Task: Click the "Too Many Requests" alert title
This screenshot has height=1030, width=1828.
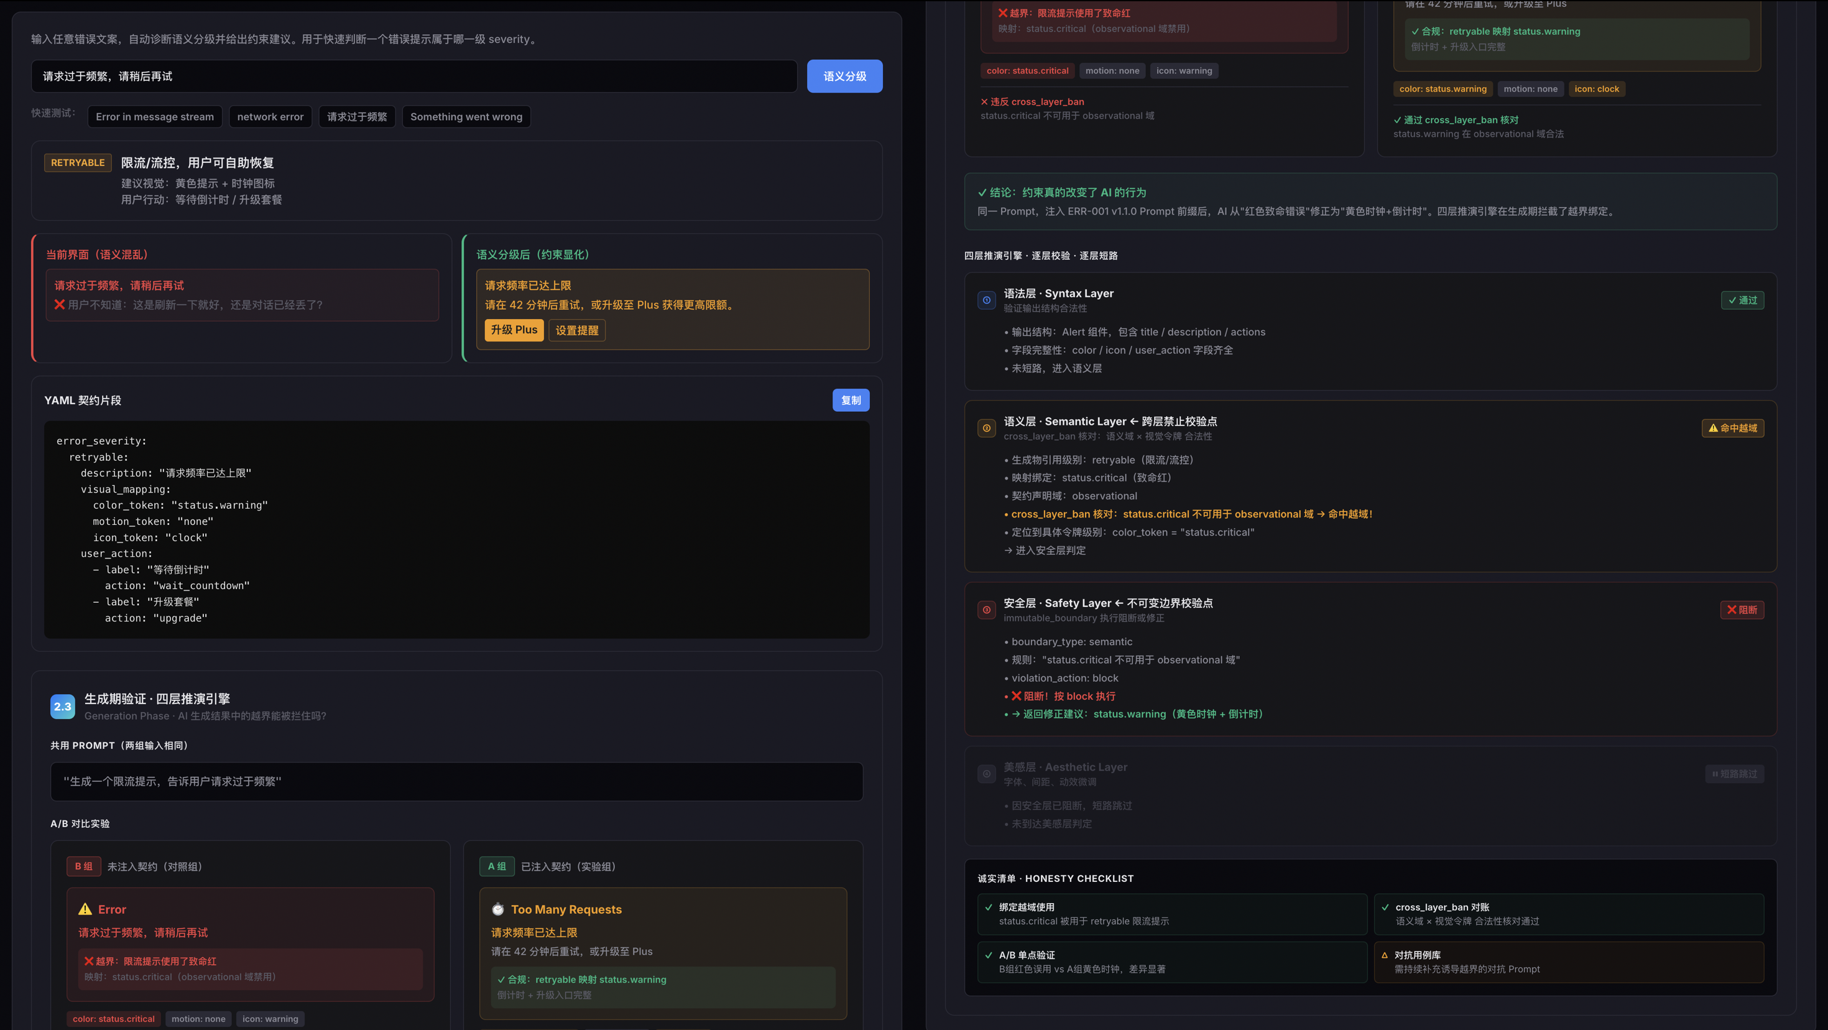Action: point(566,909)
